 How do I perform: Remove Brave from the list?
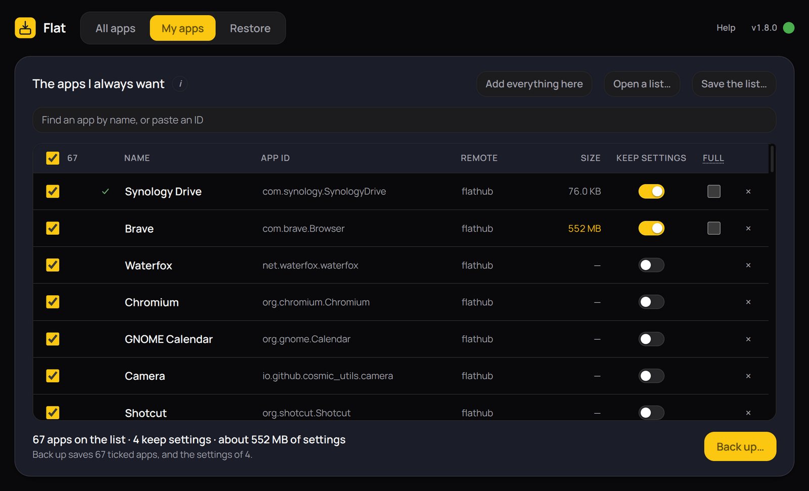coord(748,229)
